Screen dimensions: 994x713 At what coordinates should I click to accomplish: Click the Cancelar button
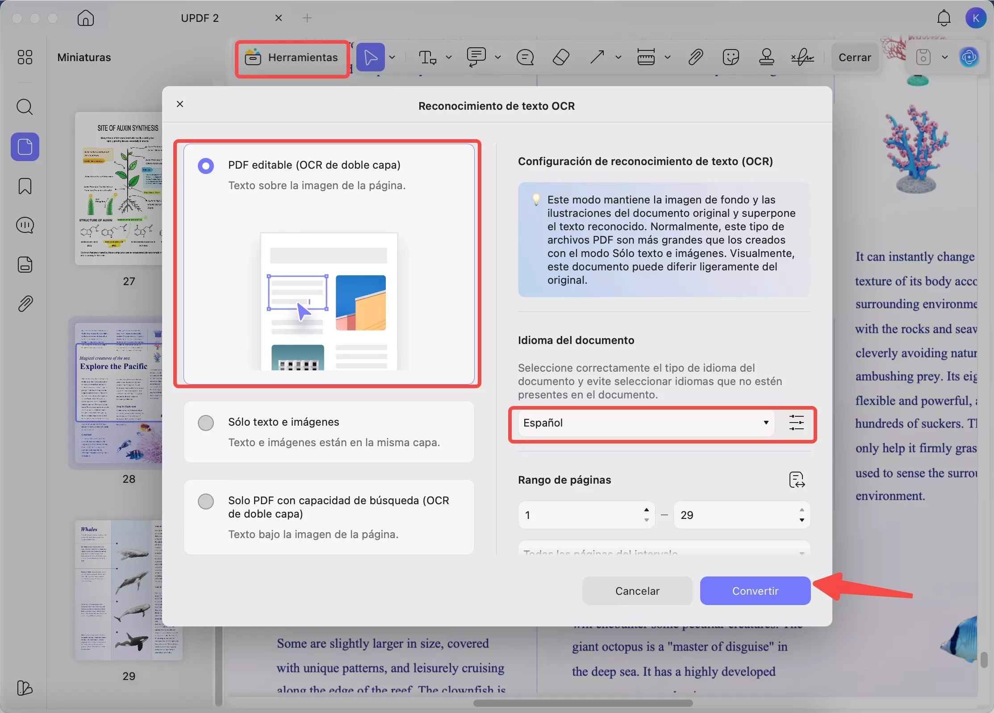(x=637, y=591)
